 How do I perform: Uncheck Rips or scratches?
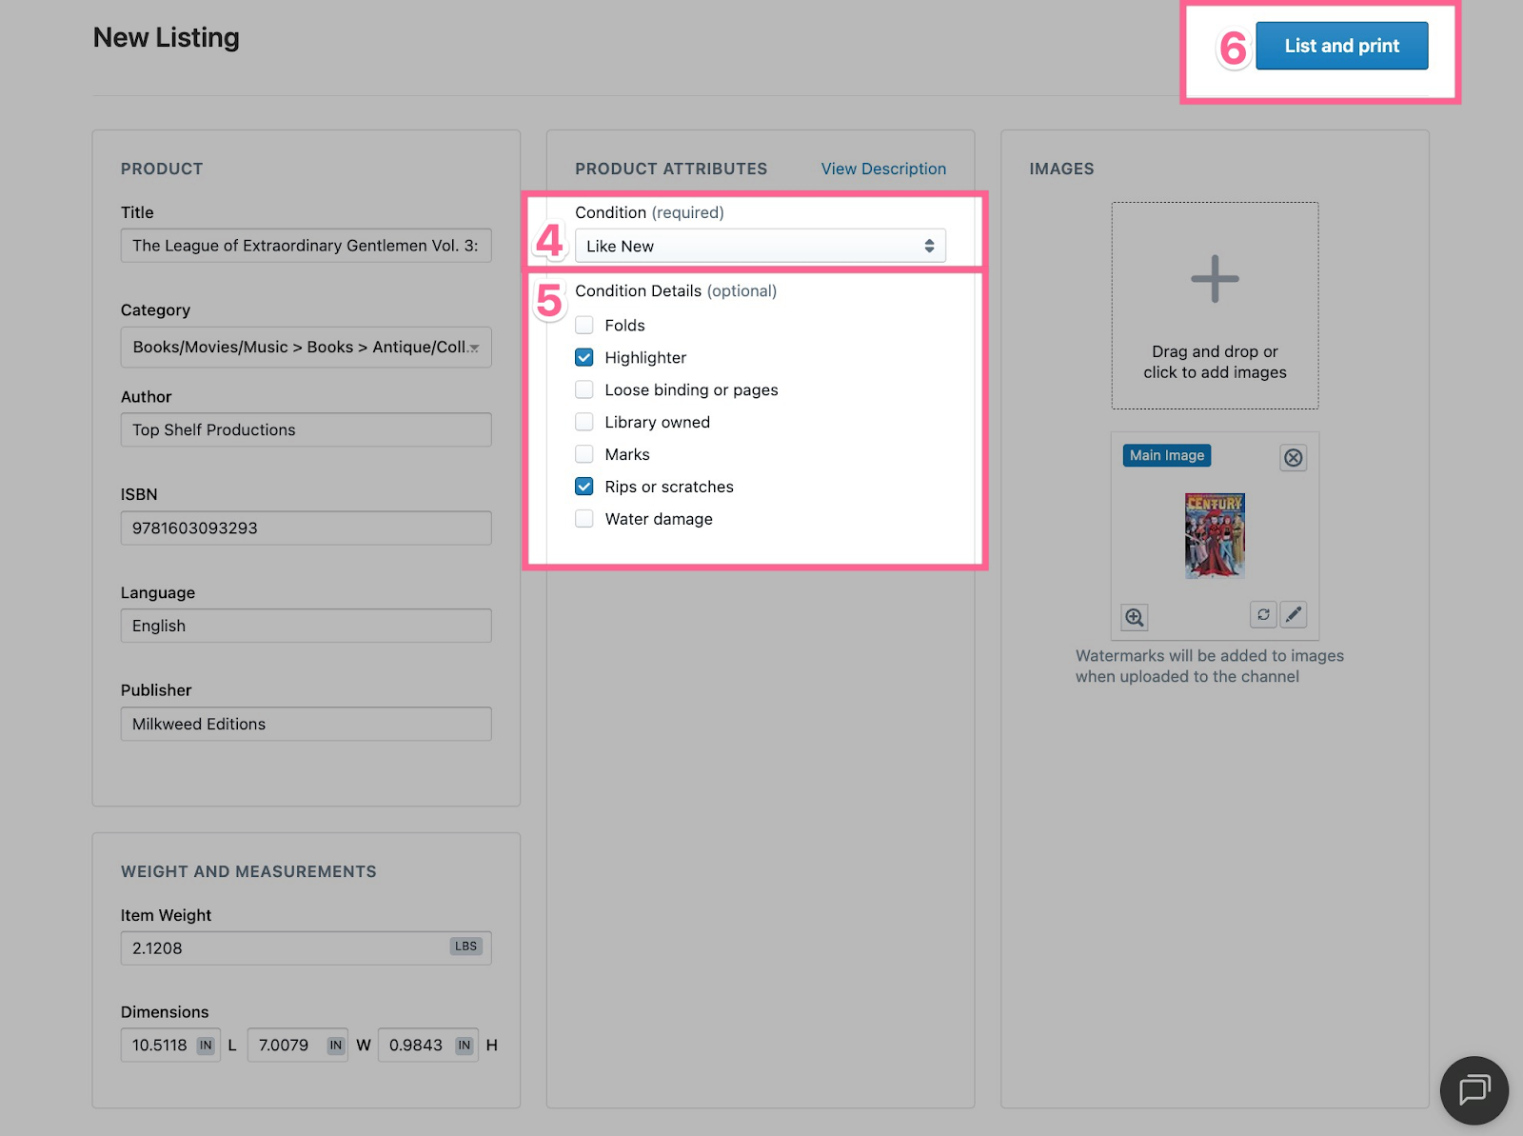coord(584,487)
